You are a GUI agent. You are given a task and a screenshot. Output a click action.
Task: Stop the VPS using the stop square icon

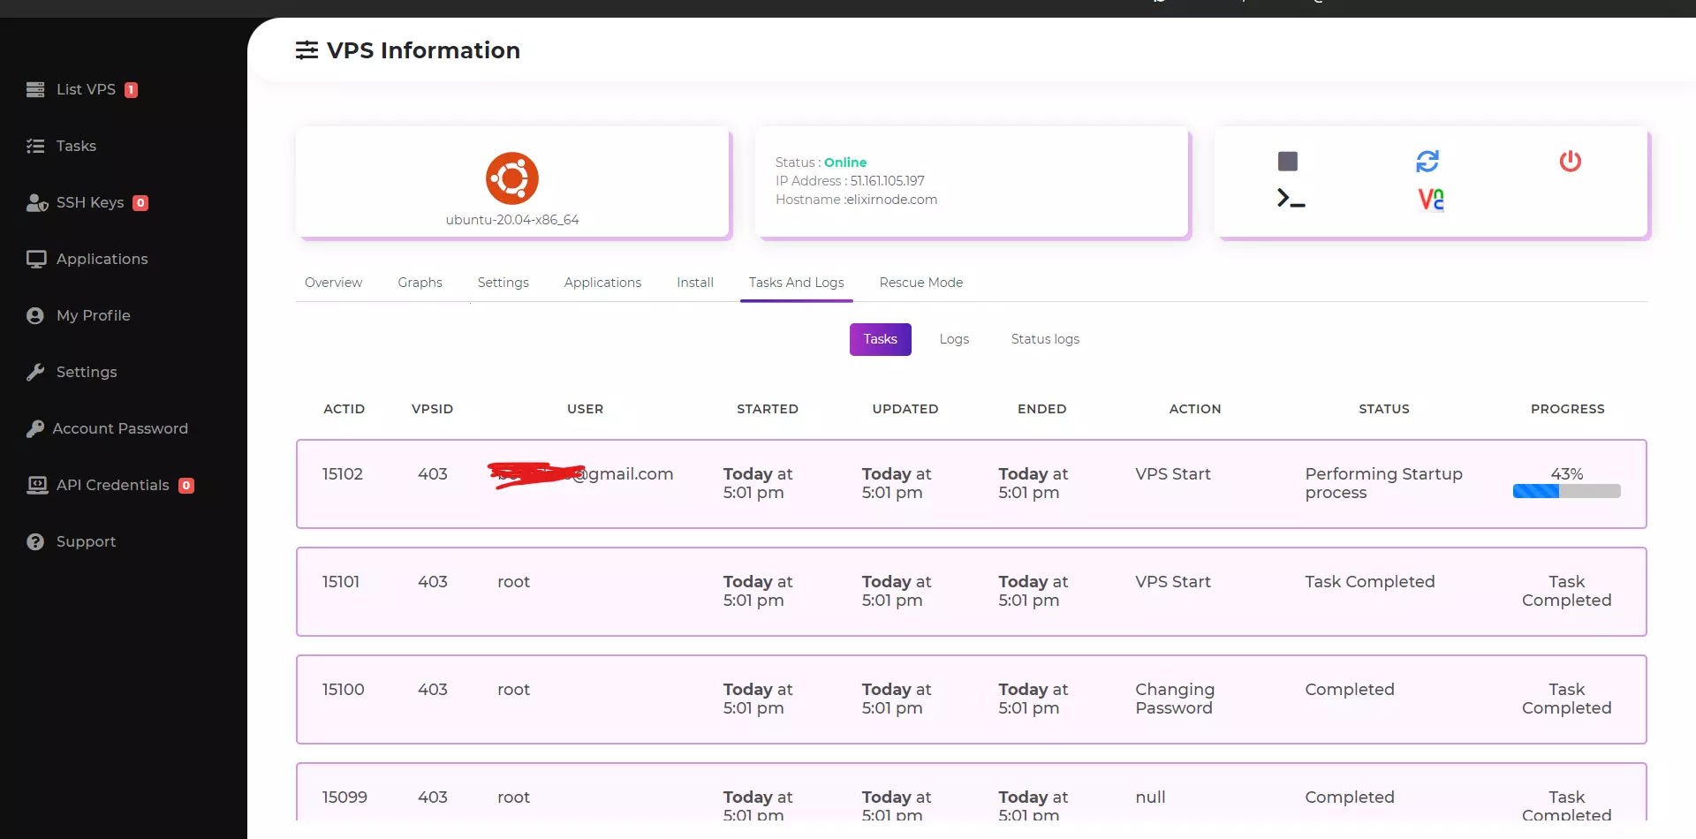[x=1287, y=161]
